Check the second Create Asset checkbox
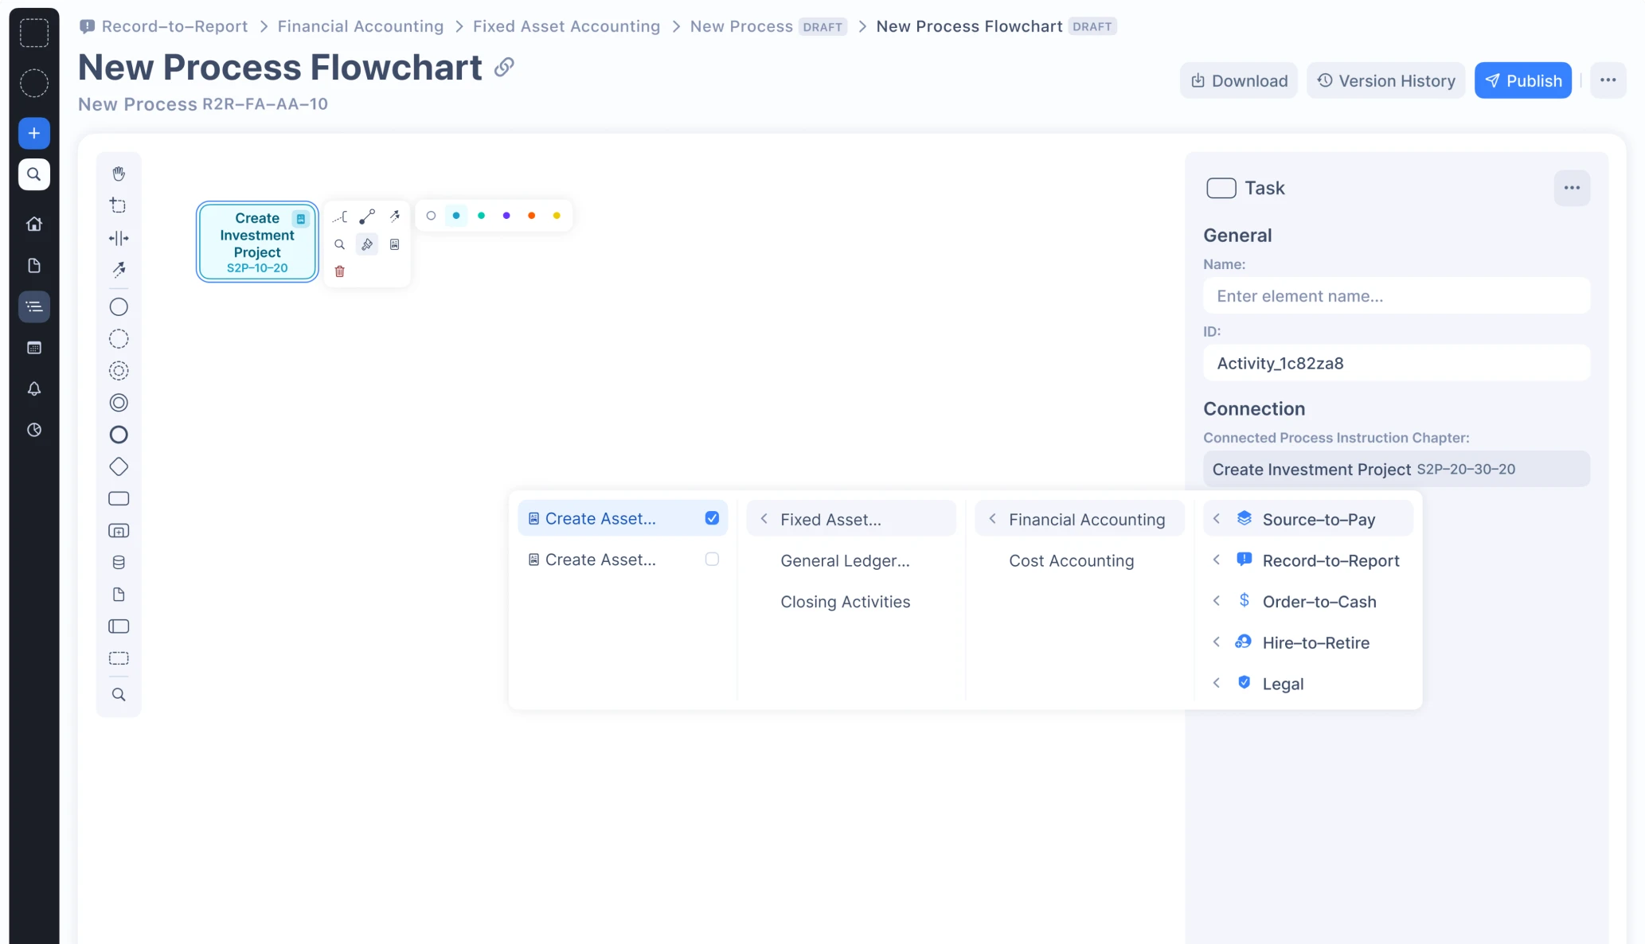1645x944 pixels. (x=712, y=559)
